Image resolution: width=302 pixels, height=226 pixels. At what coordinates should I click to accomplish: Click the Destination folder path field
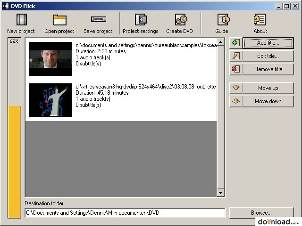tap(125, 213)
